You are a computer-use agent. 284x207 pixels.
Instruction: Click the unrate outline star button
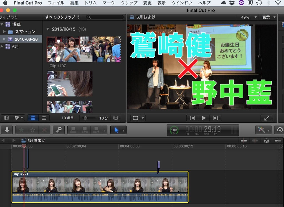click(x=33, y=130)
